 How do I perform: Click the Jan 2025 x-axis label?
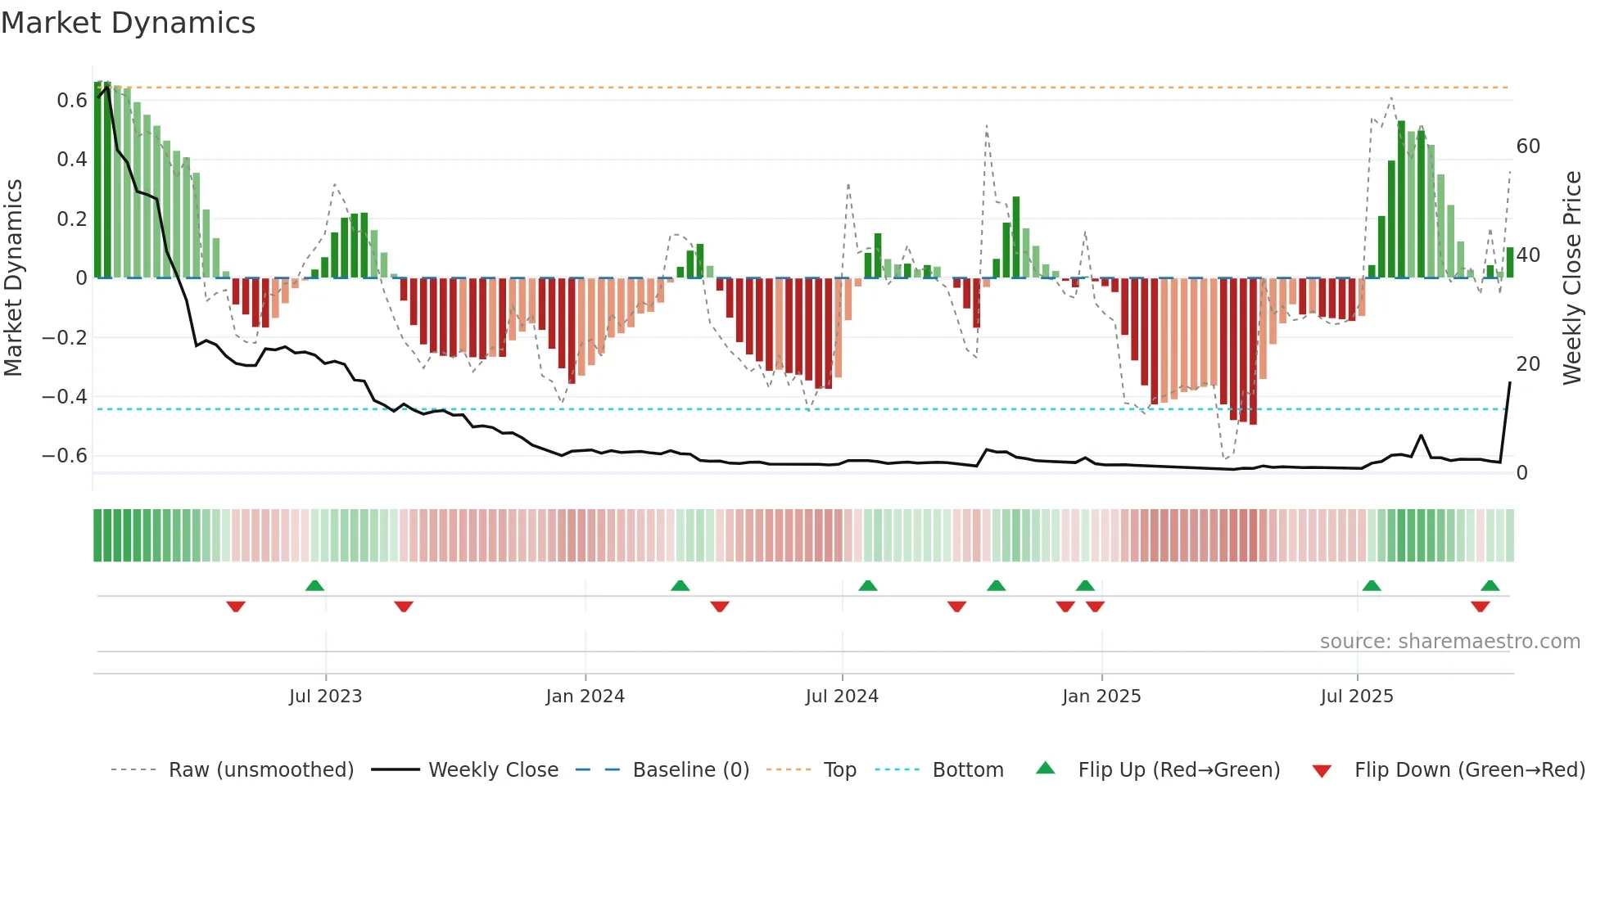[x=1101, y=697]
